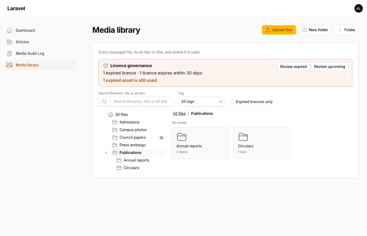
Task: Click the Dashboard home icon in sidebar
Action: tap(9, 30)
